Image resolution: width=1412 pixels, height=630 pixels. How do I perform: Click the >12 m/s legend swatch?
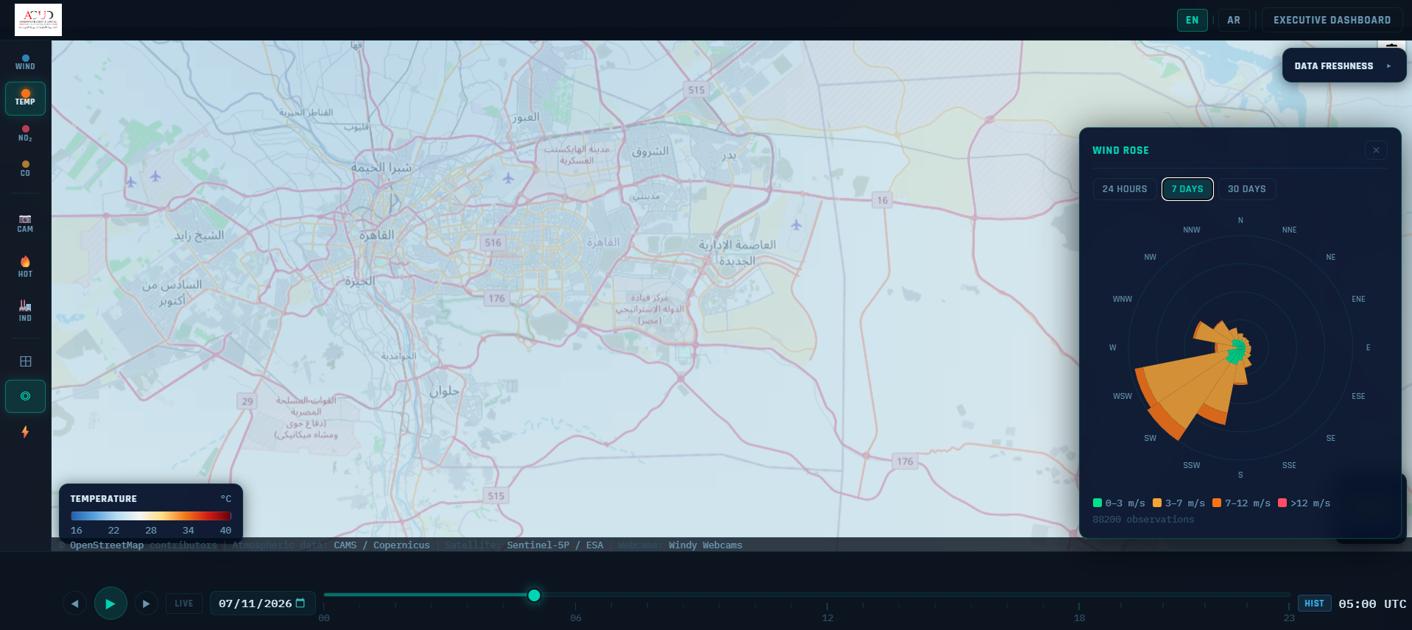tap(1282, 503)
